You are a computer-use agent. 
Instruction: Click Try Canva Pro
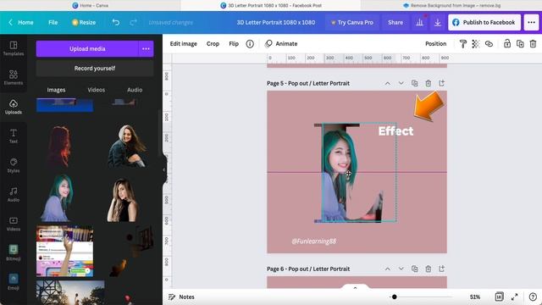351,23
